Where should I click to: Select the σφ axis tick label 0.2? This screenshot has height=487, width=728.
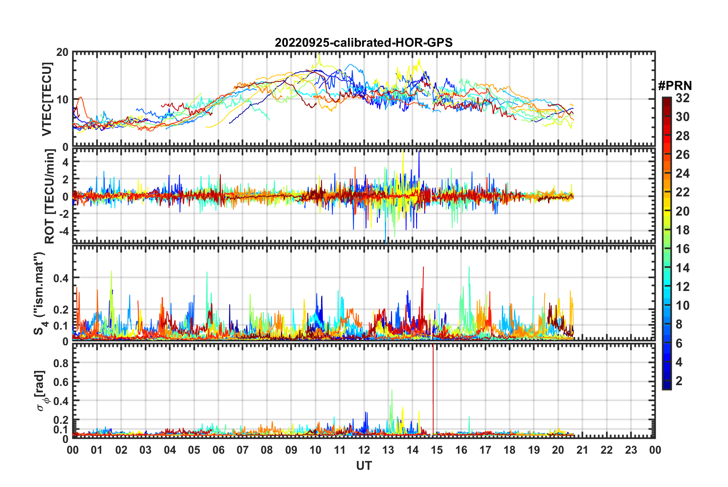click(61, 420)
